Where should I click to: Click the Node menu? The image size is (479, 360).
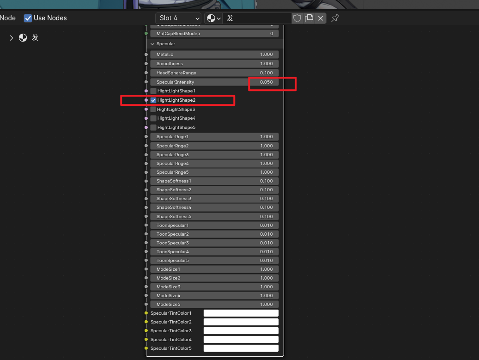click(x=7, y=18)
